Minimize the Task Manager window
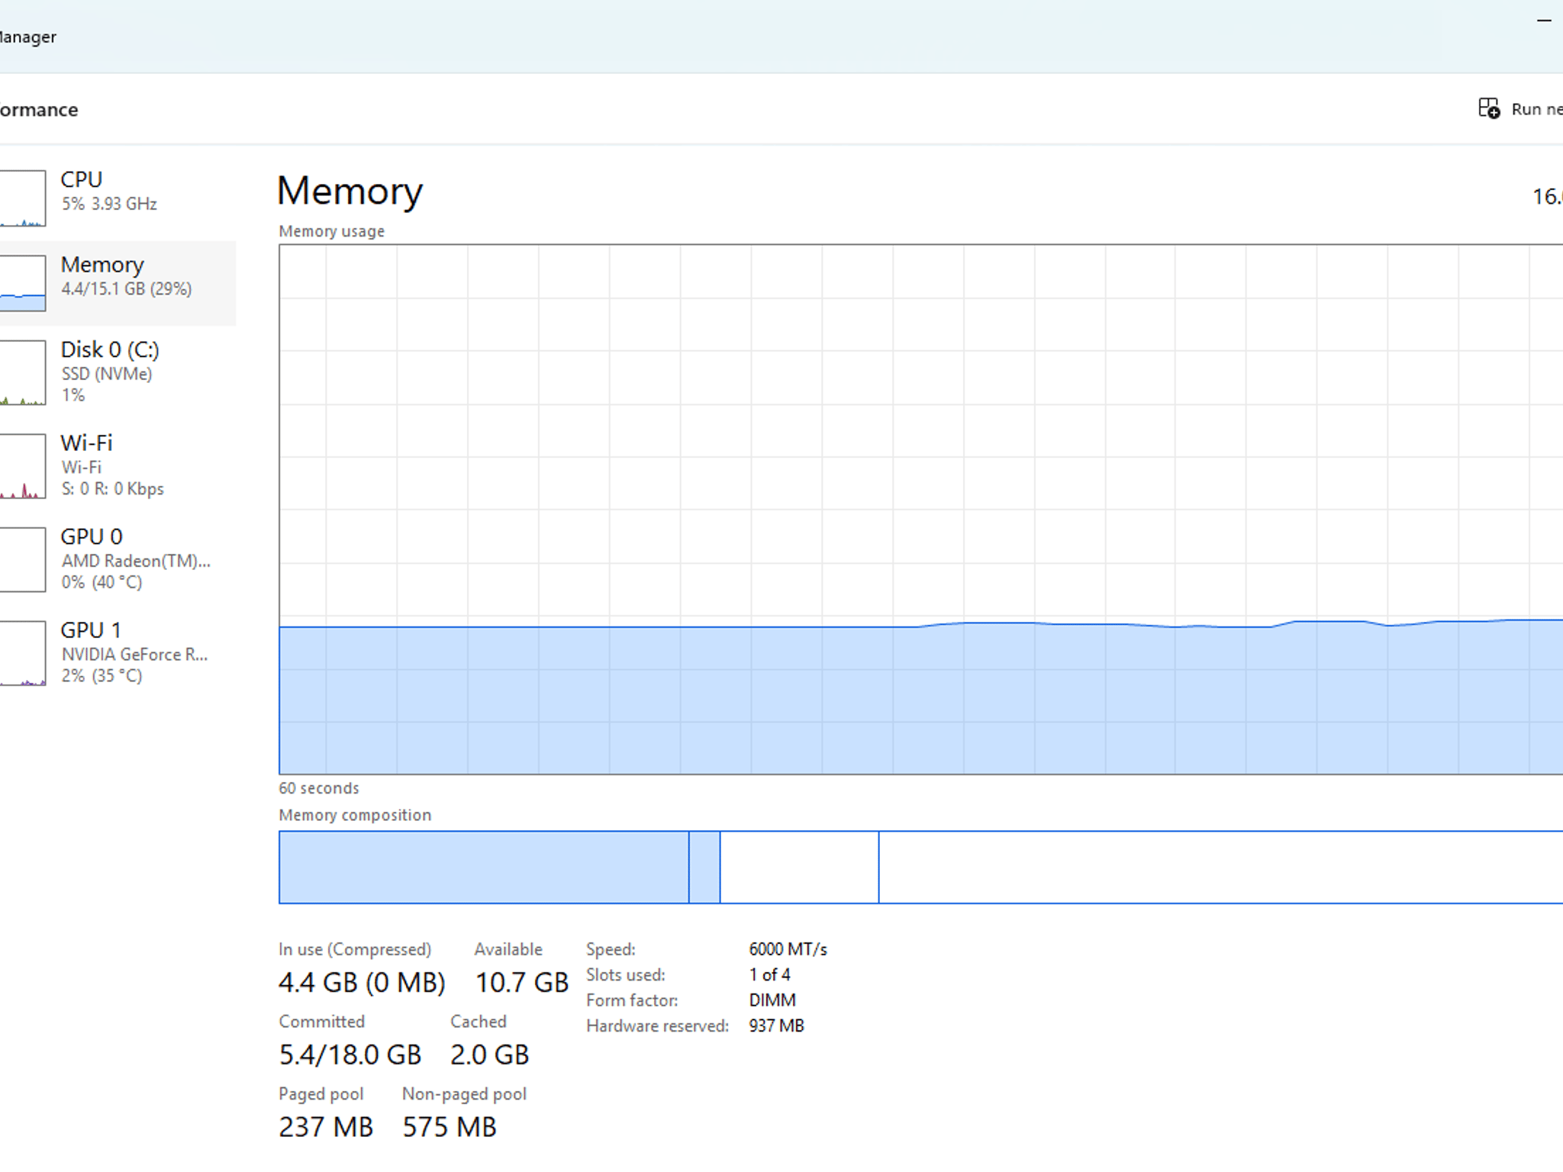This screenshot has width=1563, height=1172. pyautogui.click(x=1544, y=21)
